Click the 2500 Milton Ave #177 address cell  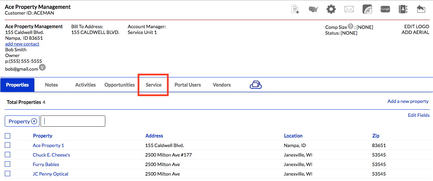click(168, 155)
